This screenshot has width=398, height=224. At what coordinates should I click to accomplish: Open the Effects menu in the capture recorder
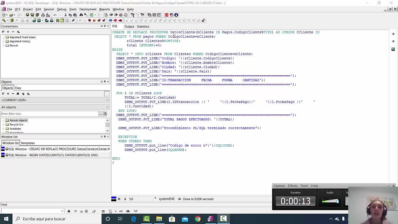[x=292, y=186]
